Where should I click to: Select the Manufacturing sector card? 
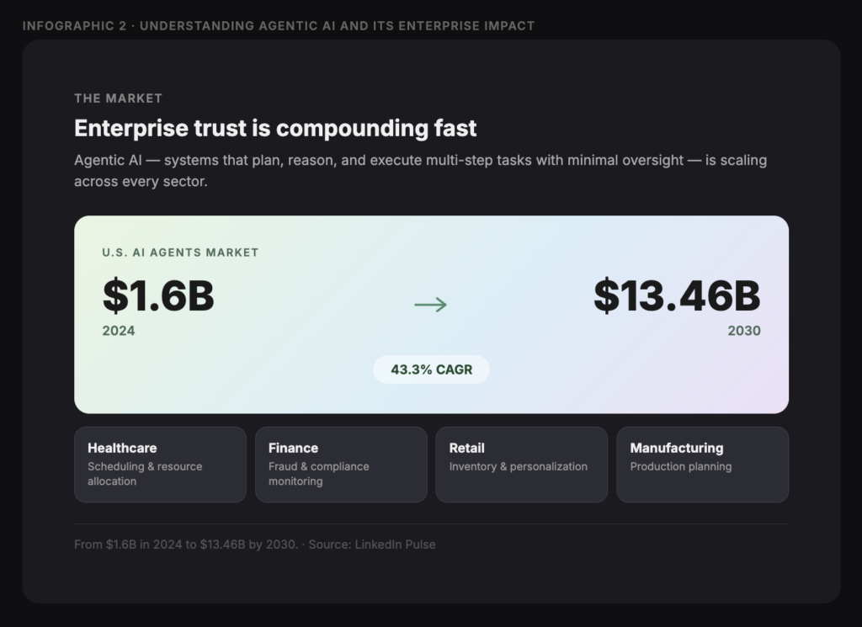[x=703, y=465]
